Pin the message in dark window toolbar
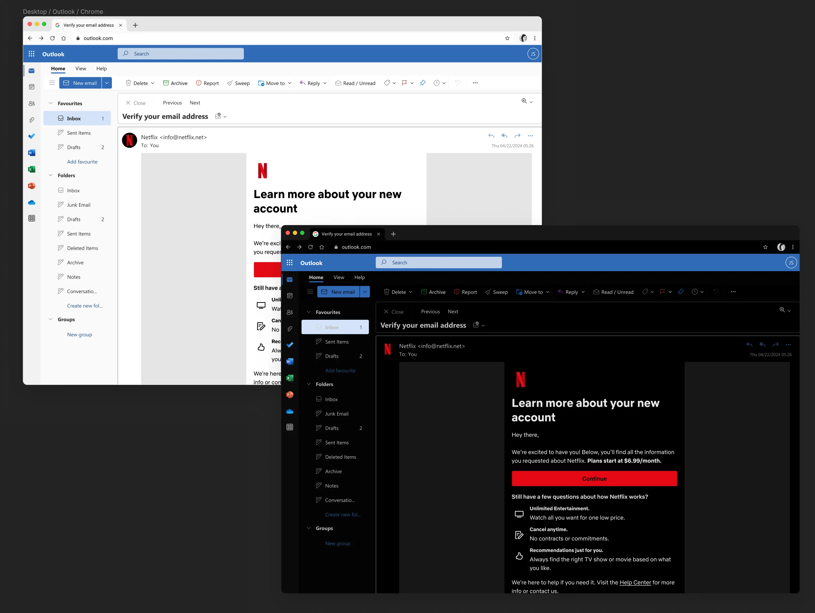Image resolution: width=815 pixels, height=613 pixels. [x=681, y=292]
